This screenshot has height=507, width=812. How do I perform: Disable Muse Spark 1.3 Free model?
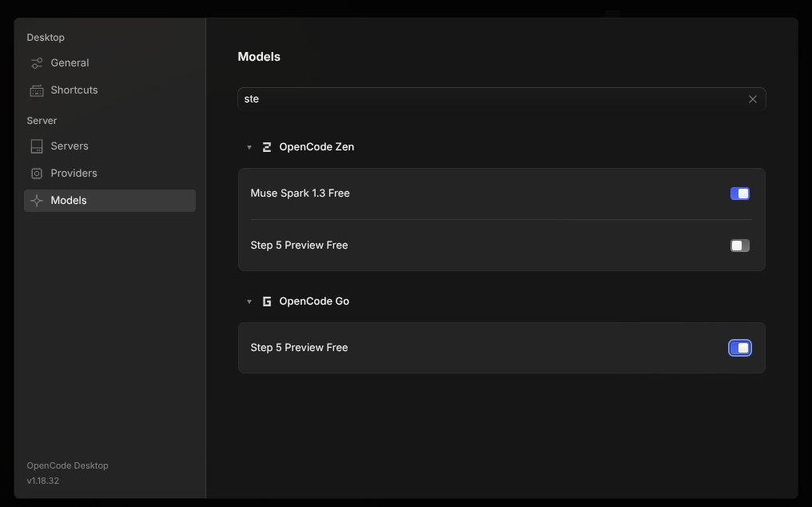[739, 194]
